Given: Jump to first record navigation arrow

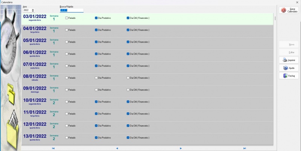Looking at the screenshot, I should [53, 148].
